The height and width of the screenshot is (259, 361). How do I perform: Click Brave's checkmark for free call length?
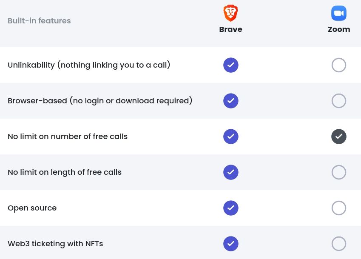click(231, 172)
